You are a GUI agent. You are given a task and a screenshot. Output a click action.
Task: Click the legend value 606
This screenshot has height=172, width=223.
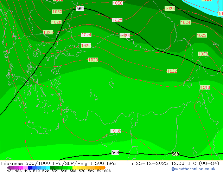107,171
